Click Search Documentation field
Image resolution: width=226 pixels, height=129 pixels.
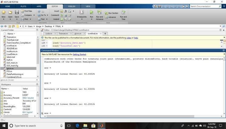click(204, 6)
